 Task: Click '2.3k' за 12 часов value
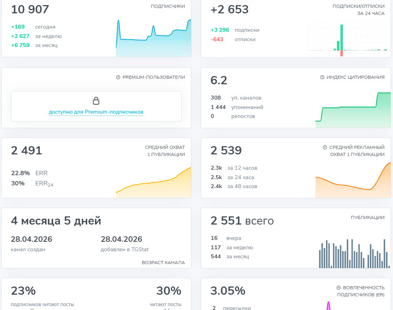(x=216, y=168)
